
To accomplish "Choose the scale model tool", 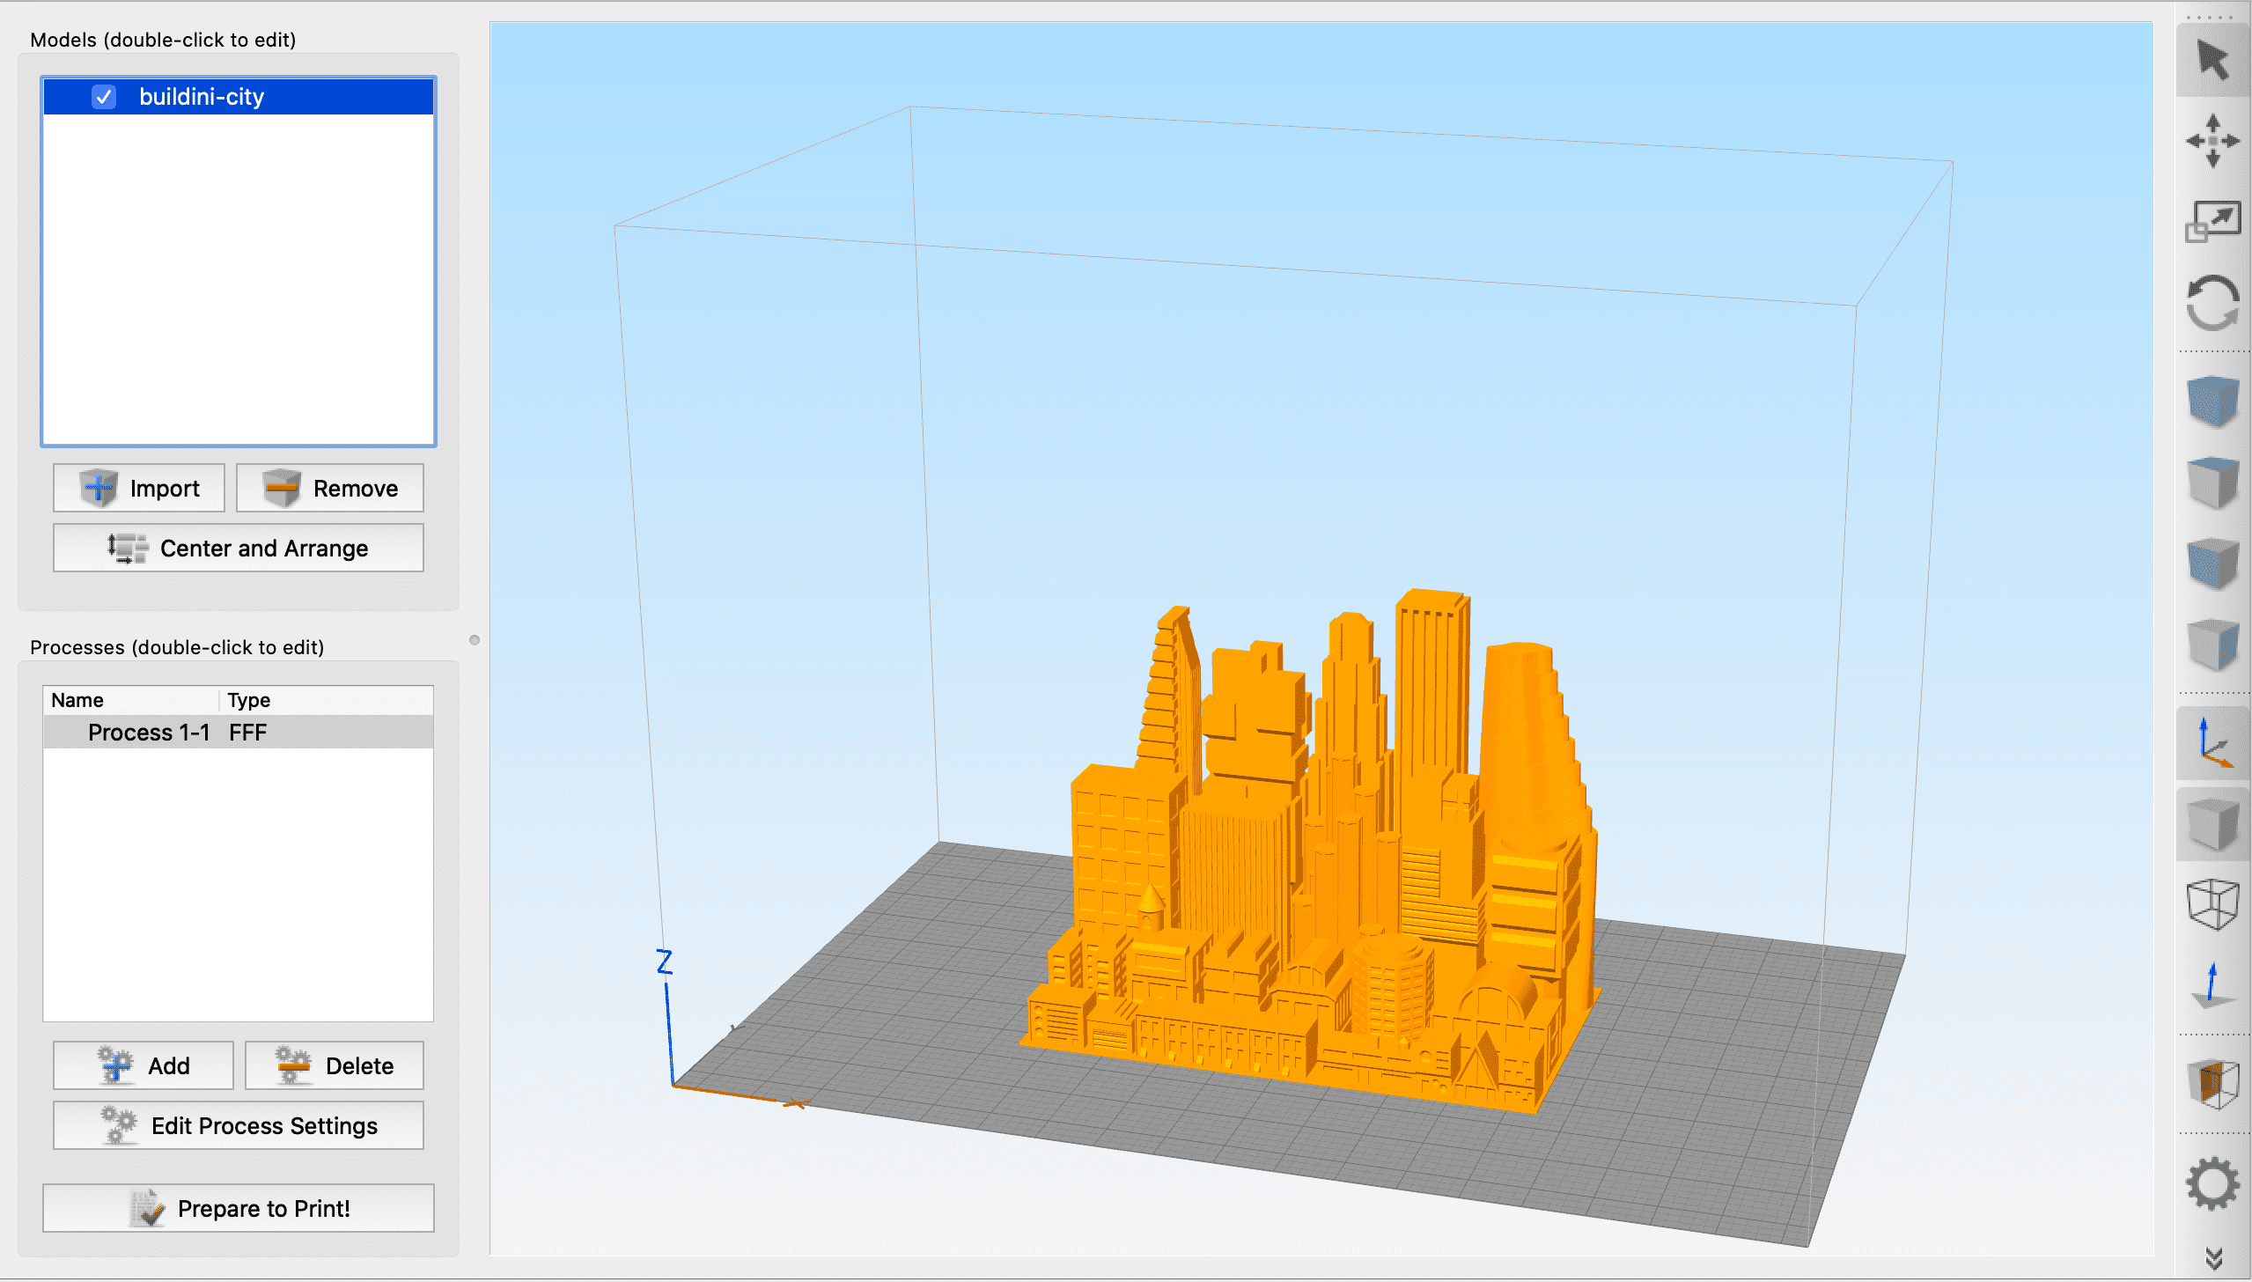I will click(x=2212, y=221).
